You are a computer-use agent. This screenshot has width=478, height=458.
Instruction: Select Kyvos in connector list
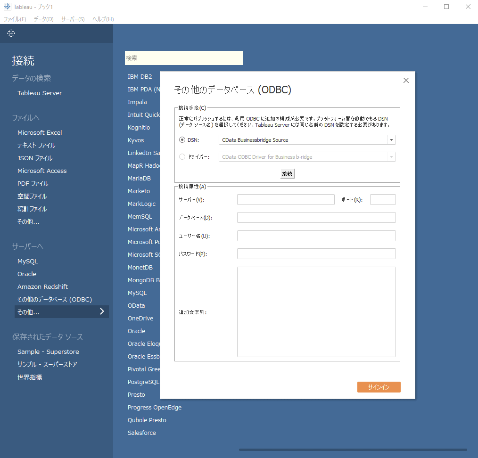pos(136,140)
